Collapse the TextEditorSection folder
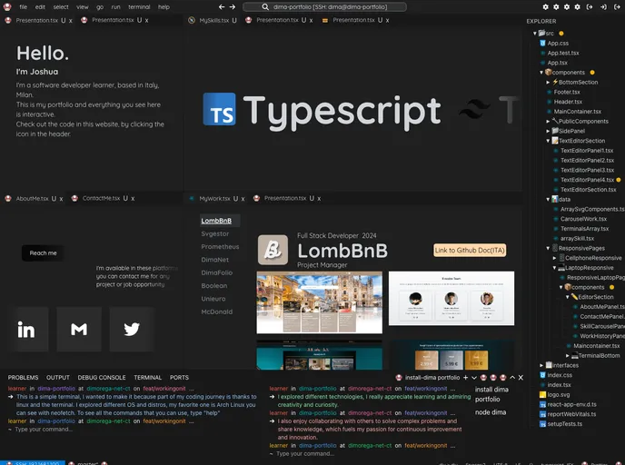This screenshot has height=465, width=625. click(x=548, y=141)
